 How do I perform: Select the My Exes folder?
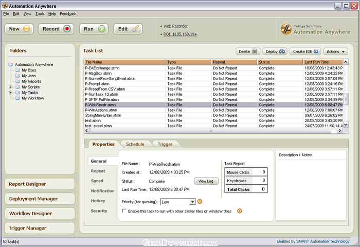tap(29, 70)
